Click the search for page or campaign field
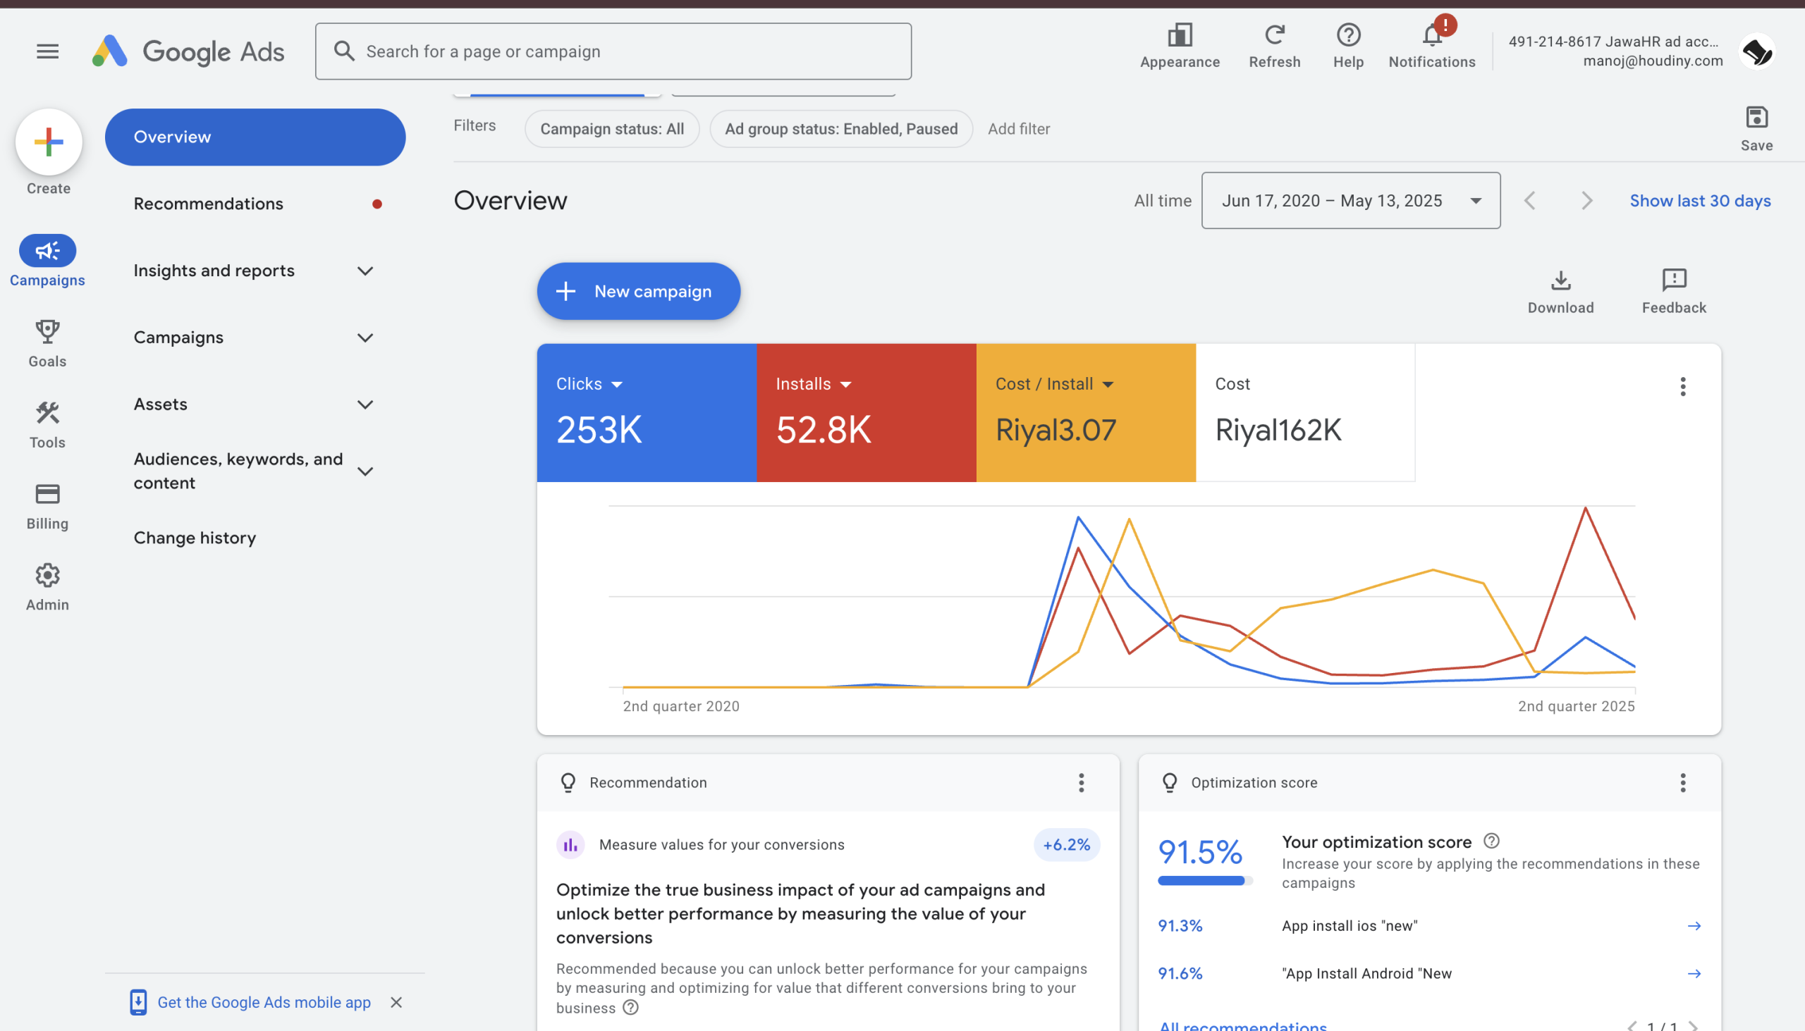 (x=613, y=51)
